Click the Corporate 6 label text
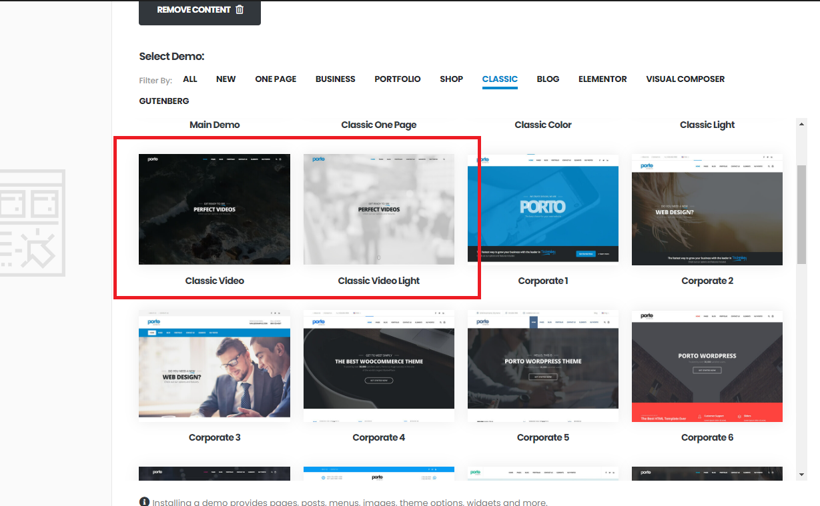The width and height of the screenshot is (820, 506). pyautogui.click(x=707, y=437)
